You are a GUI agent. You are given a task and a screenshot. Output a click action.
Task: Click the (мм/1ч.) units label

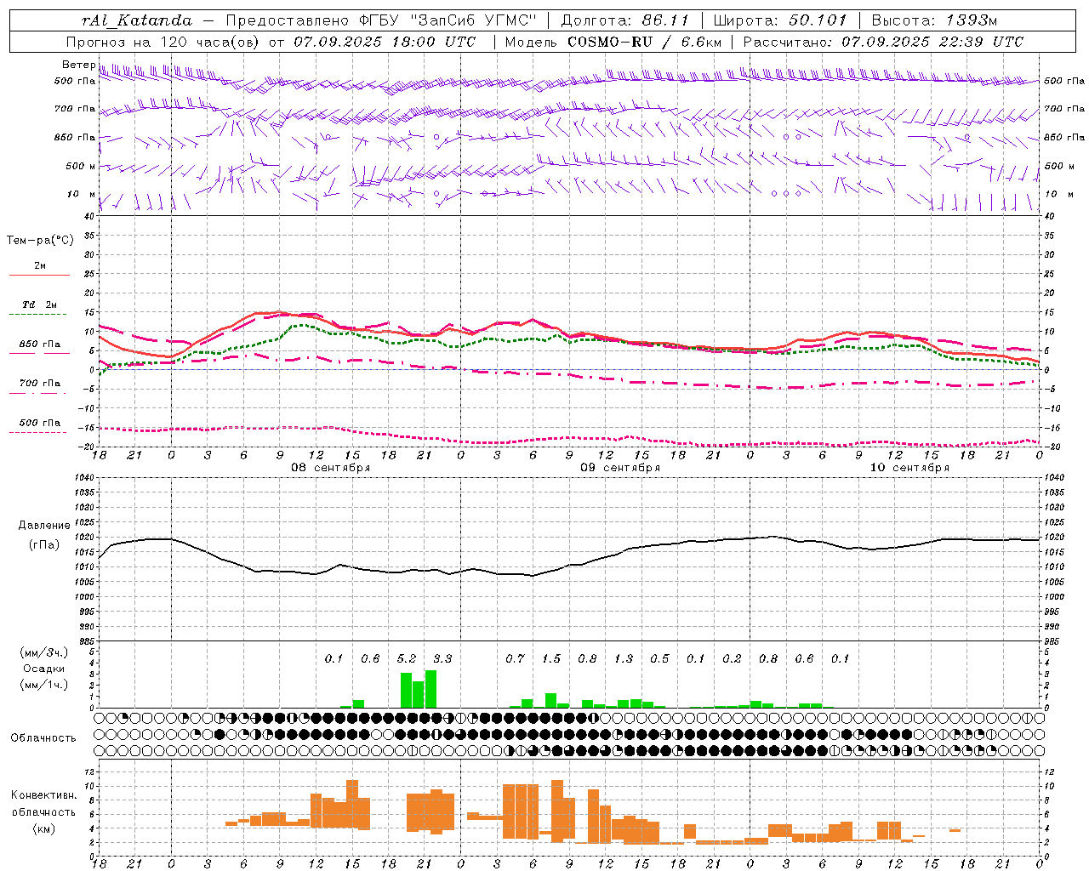point(43,685)
